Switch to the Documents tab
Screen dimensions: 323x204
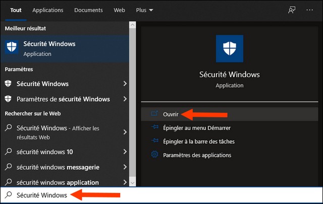(x=88, y=10)
